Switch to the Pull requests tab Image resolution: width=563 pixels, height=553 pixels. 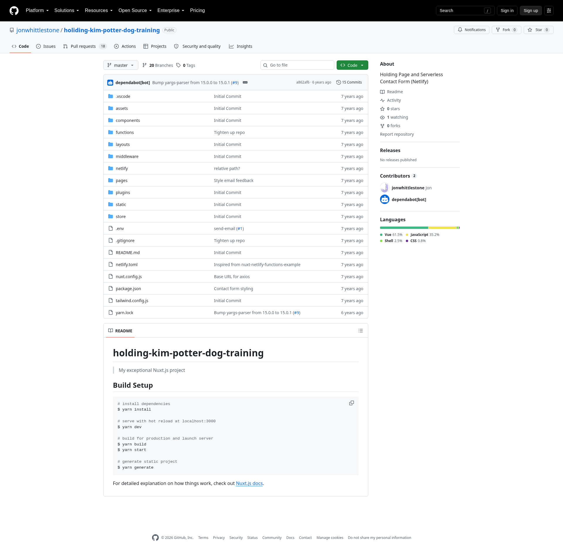click(x=85, y=46)
